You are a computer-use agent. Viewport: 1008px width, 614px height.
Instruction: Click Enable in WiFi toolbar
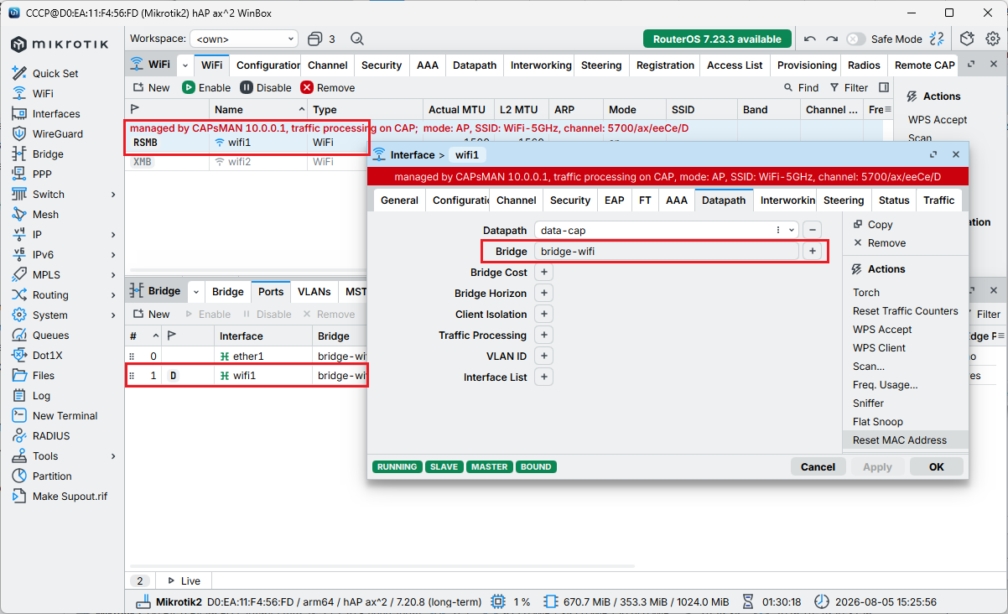[x=206, y=87]
